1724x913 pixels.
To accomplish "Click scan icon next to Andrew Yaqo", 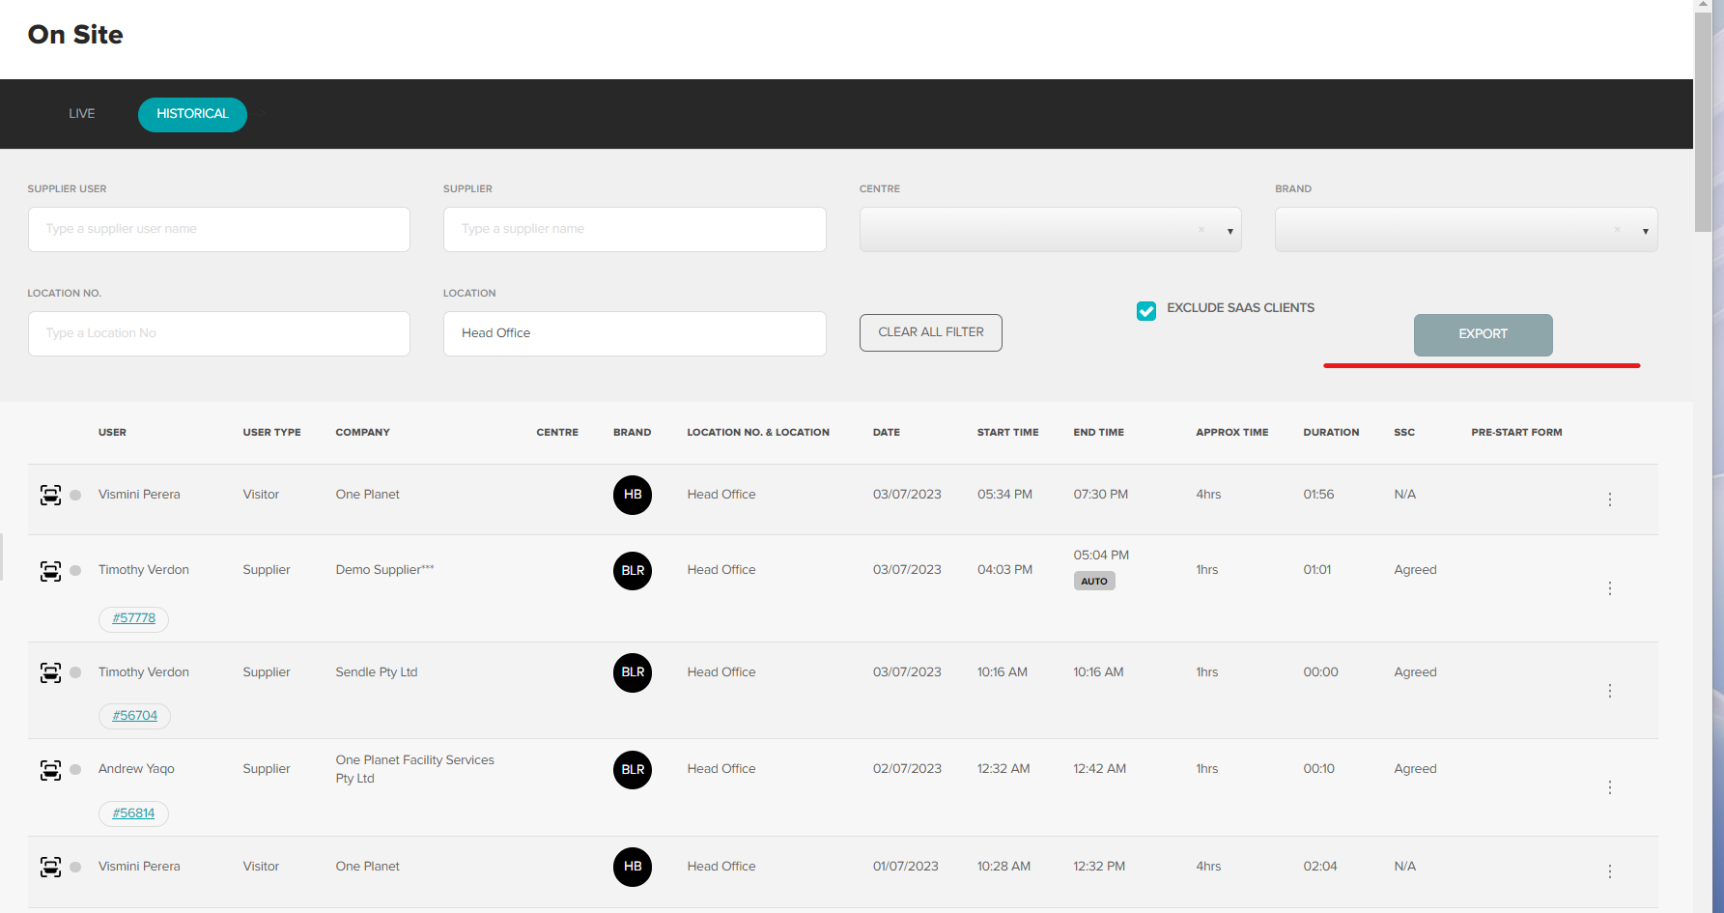I will pyautogui.click(x=50, y=770).
